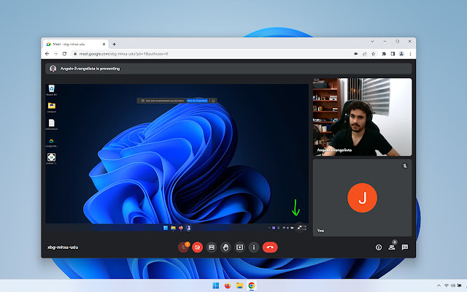Click 'Angelo Evangelista' name label on video

pyautogui.click(x=334, y=150)
